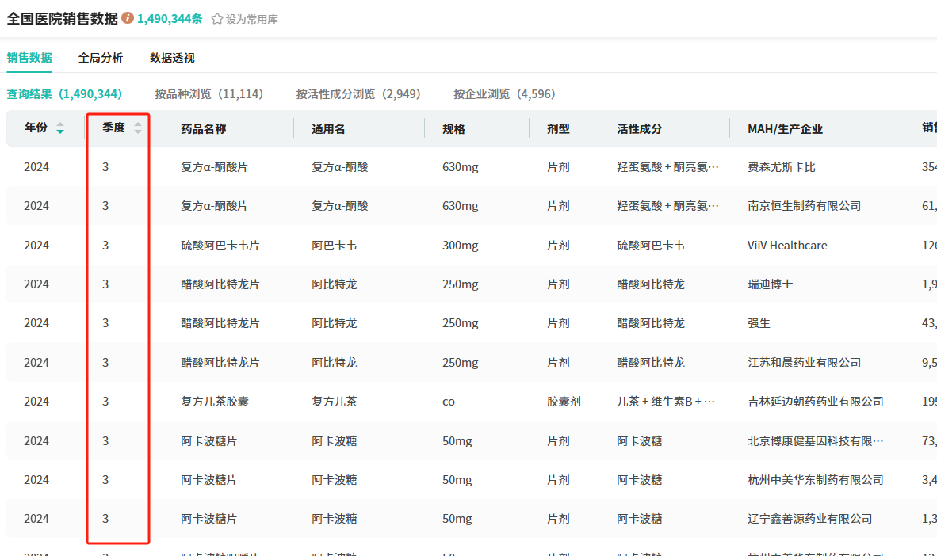Switch to the 数据透视 tab

(x=172, y=58)
